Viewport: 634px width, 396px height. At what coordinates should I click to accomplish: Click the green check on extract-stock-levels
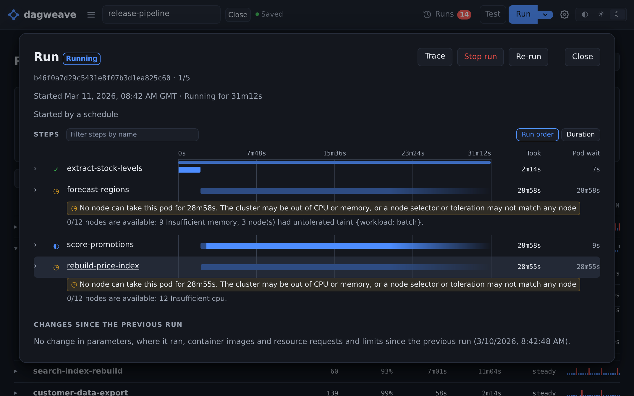pyautogui.click(x=56, y=169)
